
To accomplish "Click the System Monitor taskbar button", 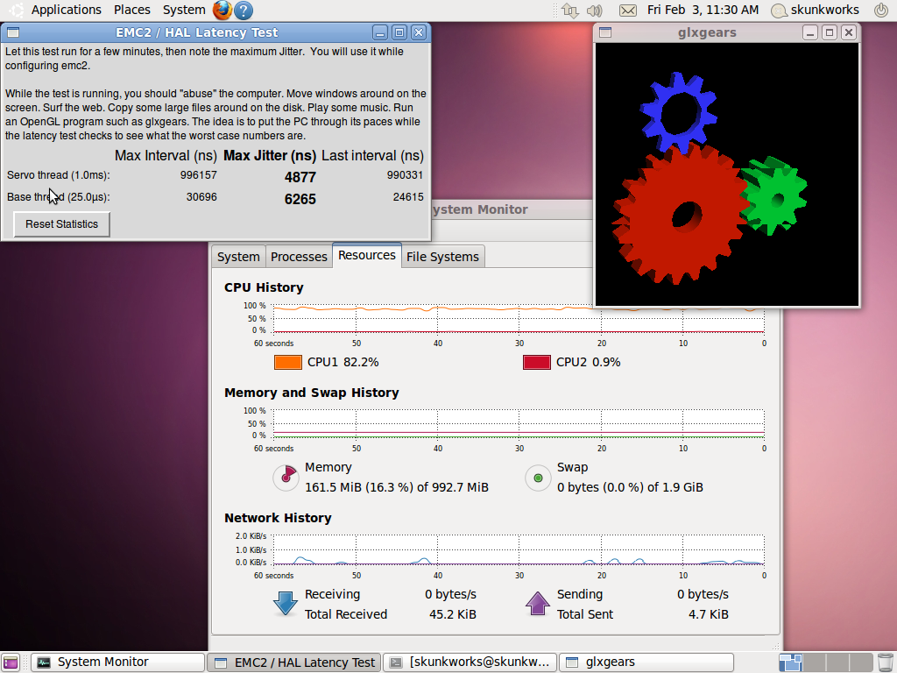I will (118, 662).
